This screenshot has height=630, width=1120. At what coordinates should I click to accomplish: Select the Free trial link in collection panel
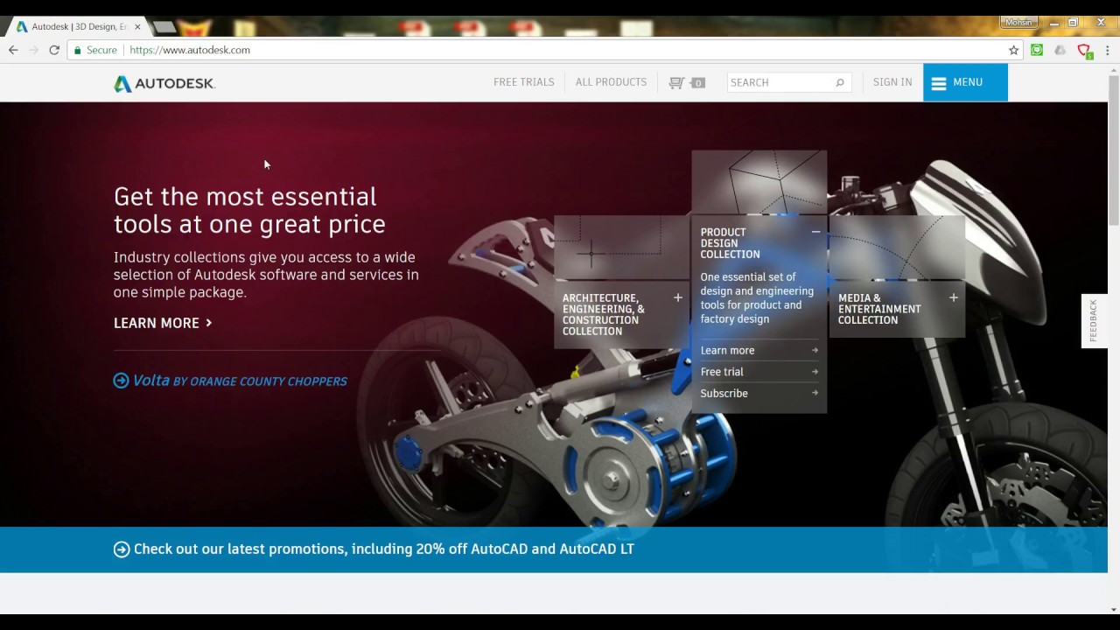pos(759,372)
